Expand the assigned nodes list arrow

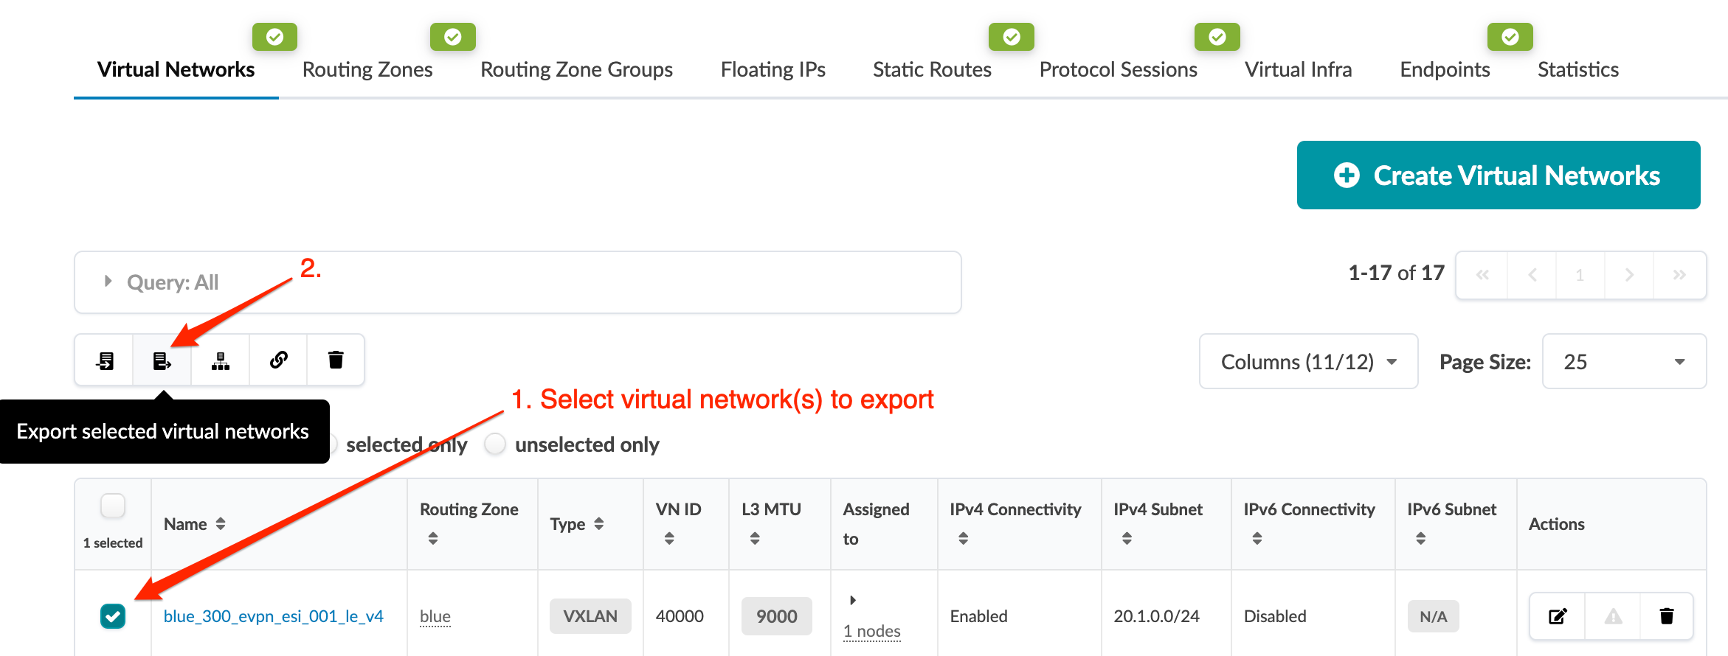(853, 600)
